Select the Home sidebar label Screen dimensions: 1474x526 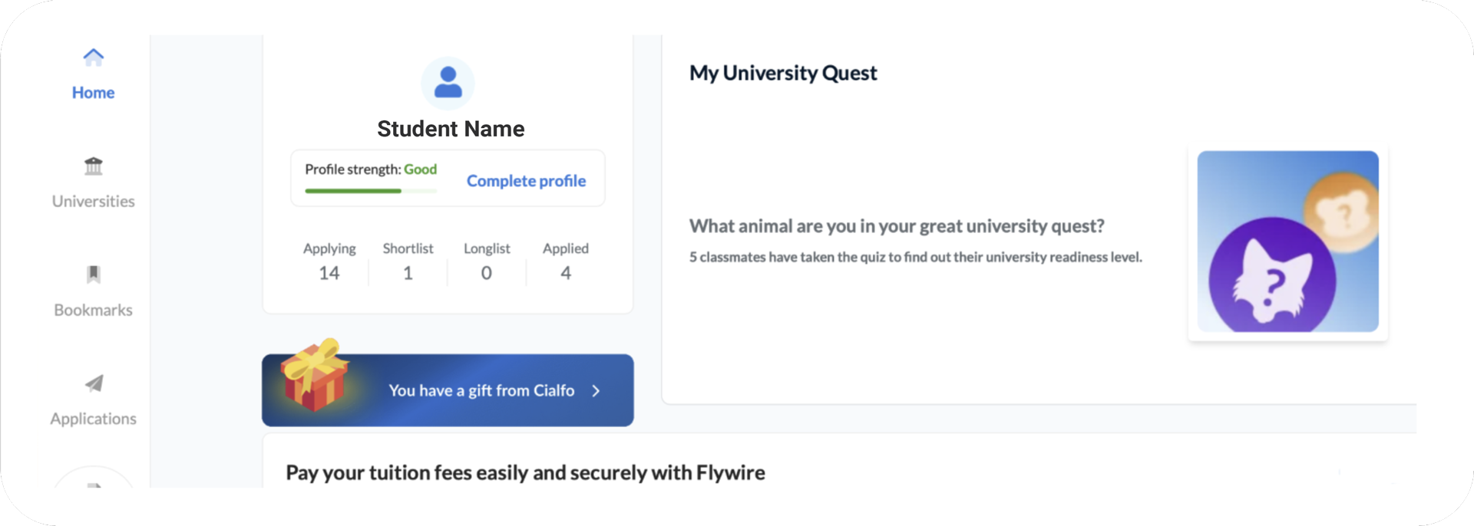coord(93,93)
